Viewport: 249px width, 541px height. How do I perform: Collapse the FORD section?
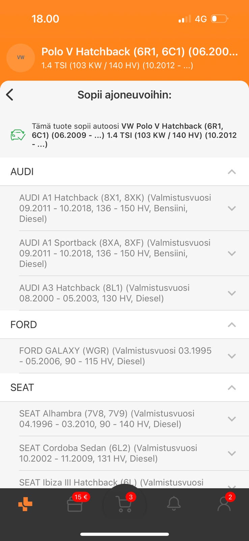[231, 325]
